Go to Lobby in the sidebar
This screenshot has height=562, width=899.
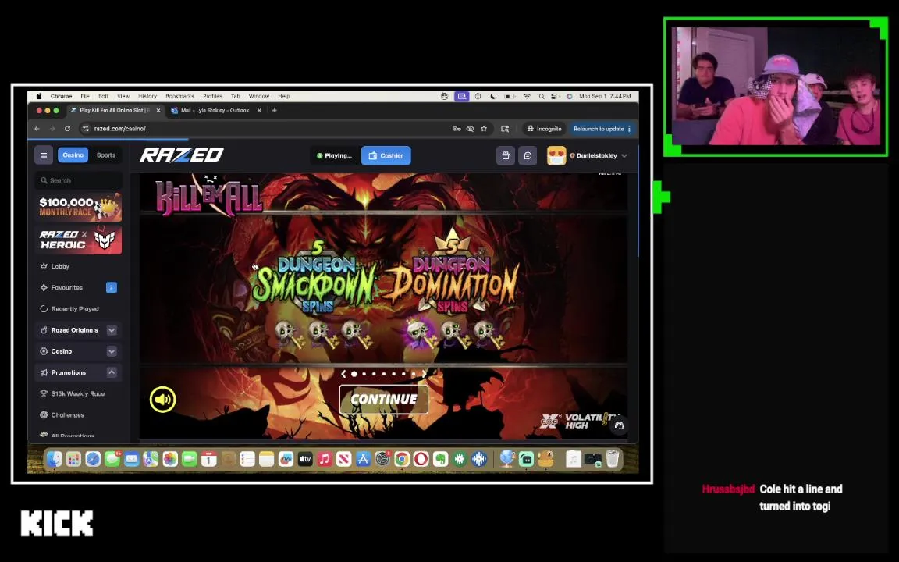pyautogui.click(x=59, y=266)
